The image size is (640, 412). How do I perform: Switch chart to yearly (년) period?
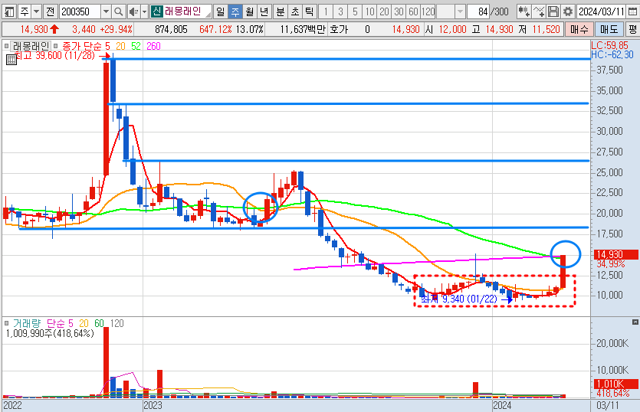(264, 11)
